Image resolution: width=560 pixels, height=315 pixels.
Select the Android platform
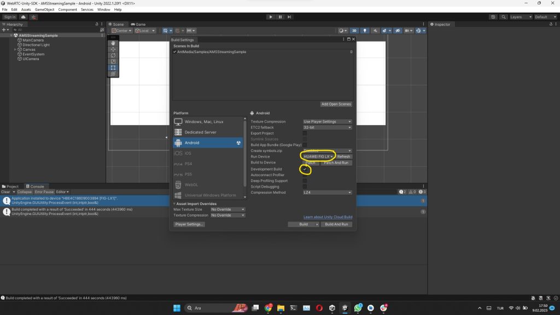[208, 143]
